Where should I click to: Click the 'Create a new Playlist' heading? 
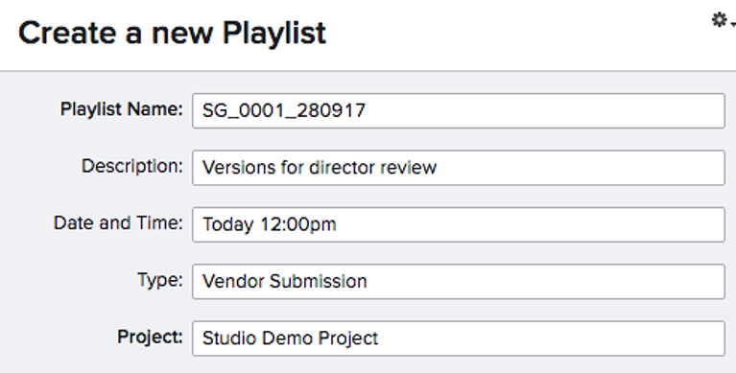click(x=172, y=34)
